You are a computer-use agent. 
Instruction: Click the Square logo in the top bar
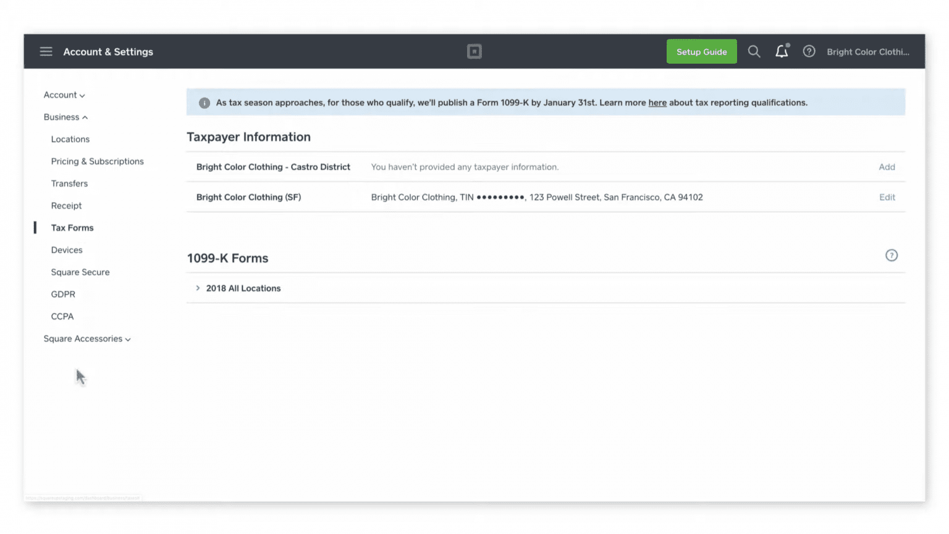point(474,51)
